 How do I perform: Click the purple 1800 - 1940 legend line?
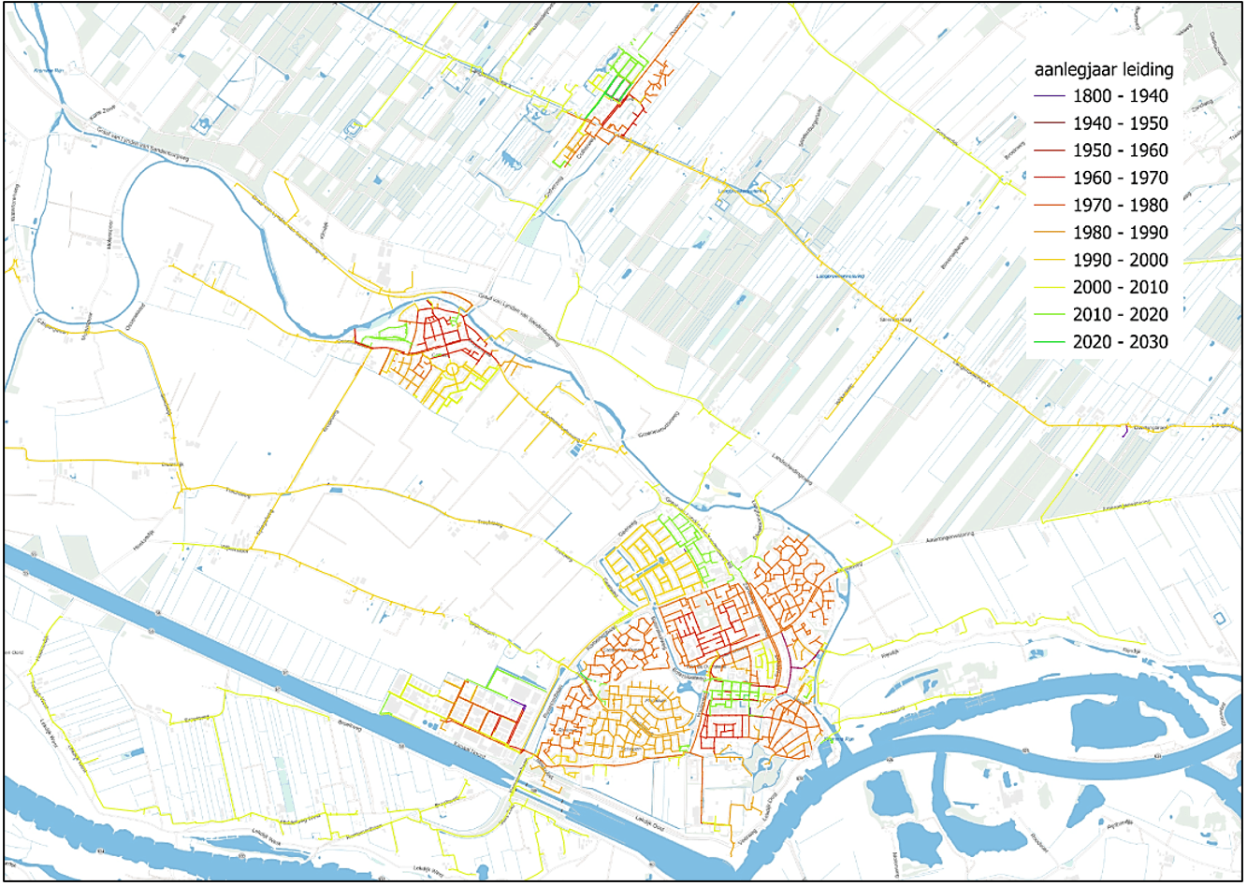(1050, 96)
